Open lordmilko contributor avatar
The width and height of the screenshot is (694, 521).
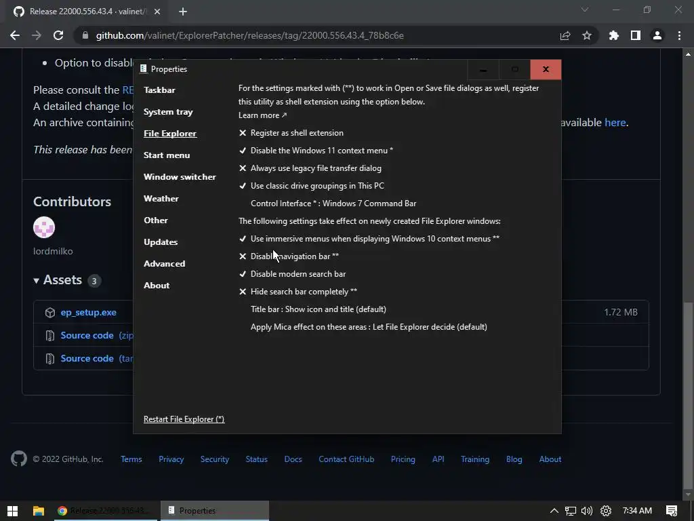click(44, 227)
